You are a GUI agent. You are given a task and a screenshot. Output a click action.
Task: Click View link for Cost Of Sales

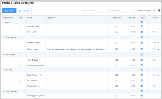[x=154, y=60]
